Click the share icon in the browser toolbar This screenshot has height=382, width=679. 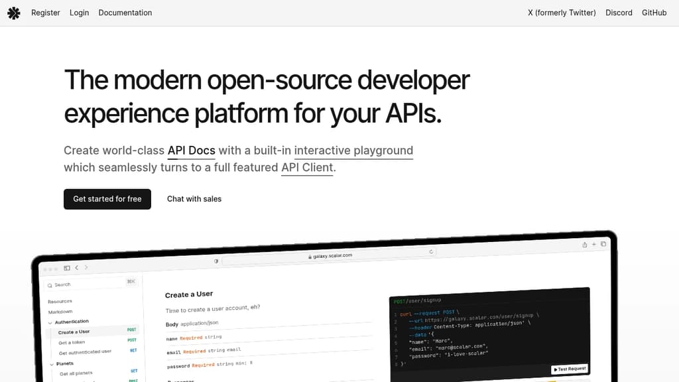(x=585, y=244)
